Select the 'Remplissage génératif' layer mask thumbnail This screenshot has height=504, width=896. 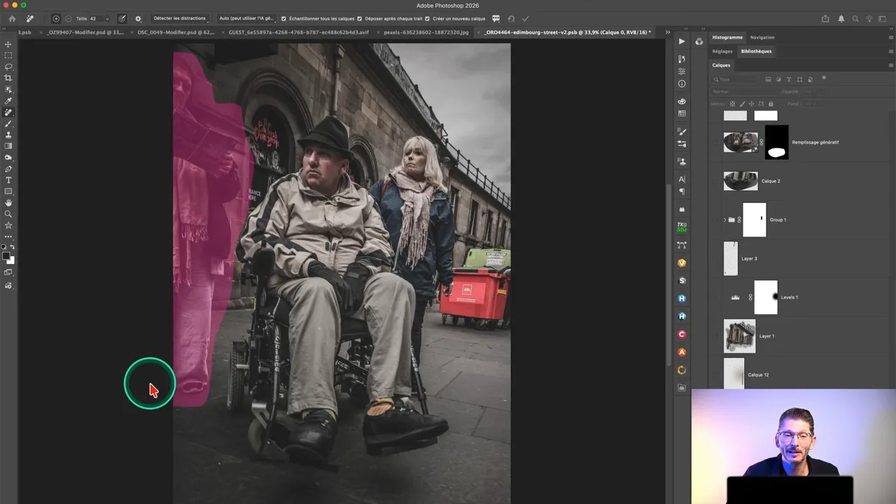(x=776, y=142)
